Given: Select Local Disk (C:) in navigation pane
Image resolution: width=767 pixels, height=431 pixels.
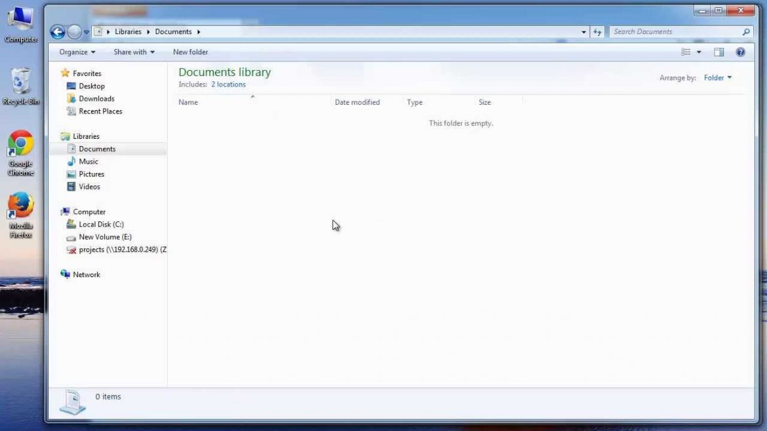Looking at the screenshot, I should [101, 224].
